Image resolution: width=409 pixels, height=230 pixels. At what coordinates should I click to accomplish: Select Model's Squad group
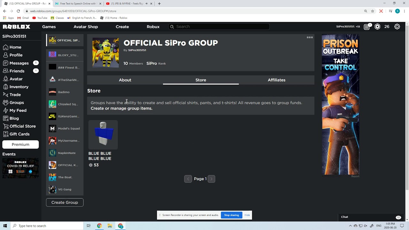coord(65,128)
